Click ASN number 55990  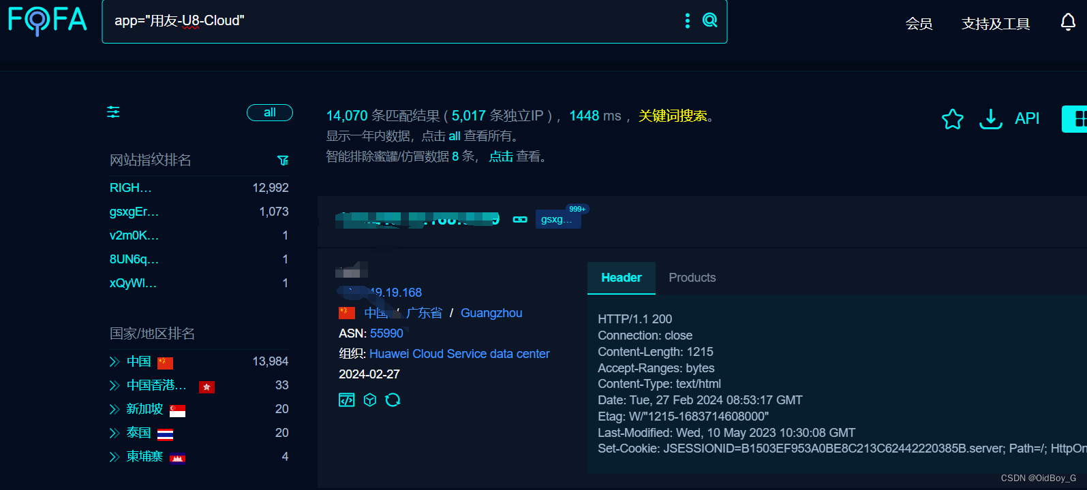pos(386,333)
